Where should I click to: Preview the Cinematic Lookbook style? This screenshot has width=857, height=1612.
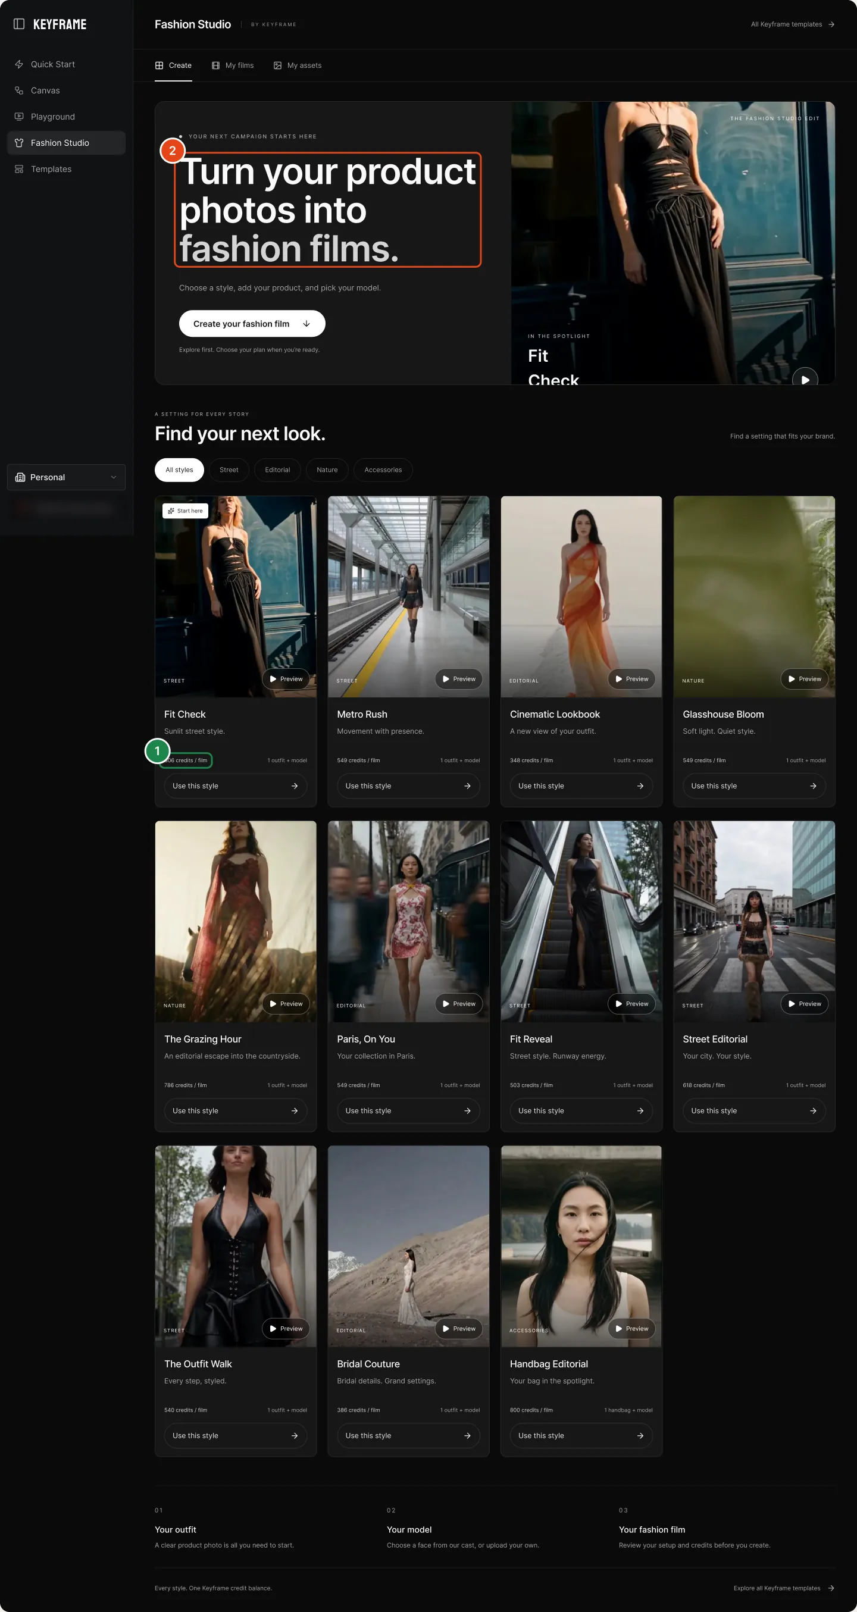click(631, 679)
